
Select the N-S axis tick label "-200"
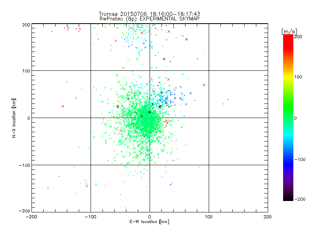tap(24, 211)
